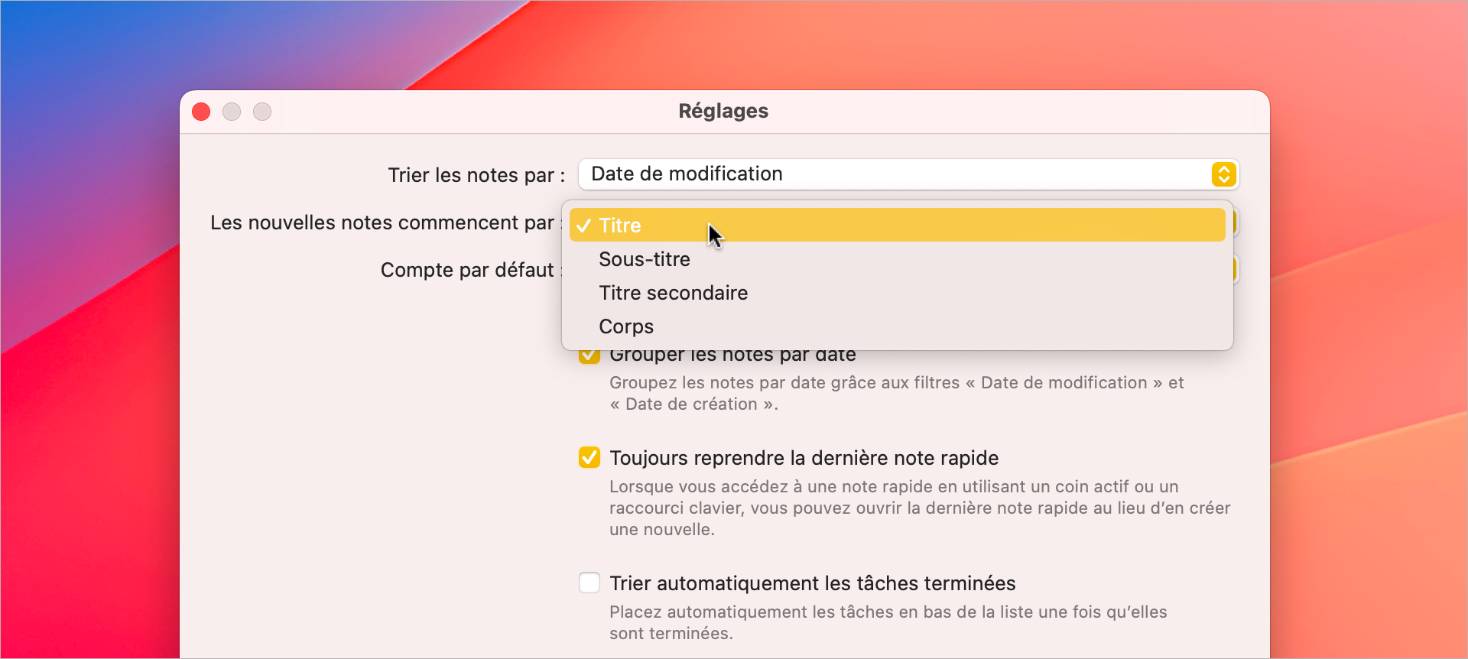Click the grey minimize button icon
The width and height of the screenshot is (1468, 659).
tap(231, 112)
